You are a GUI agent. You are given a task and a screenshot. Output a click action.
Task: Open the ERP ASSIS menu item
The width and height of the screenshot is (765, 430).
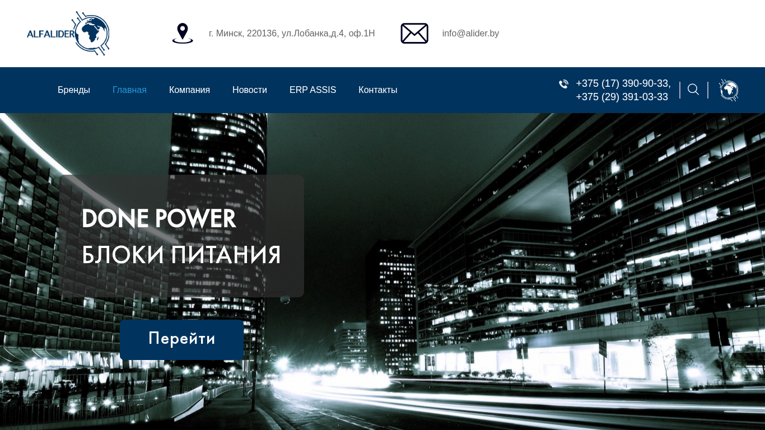coord(312,90)
